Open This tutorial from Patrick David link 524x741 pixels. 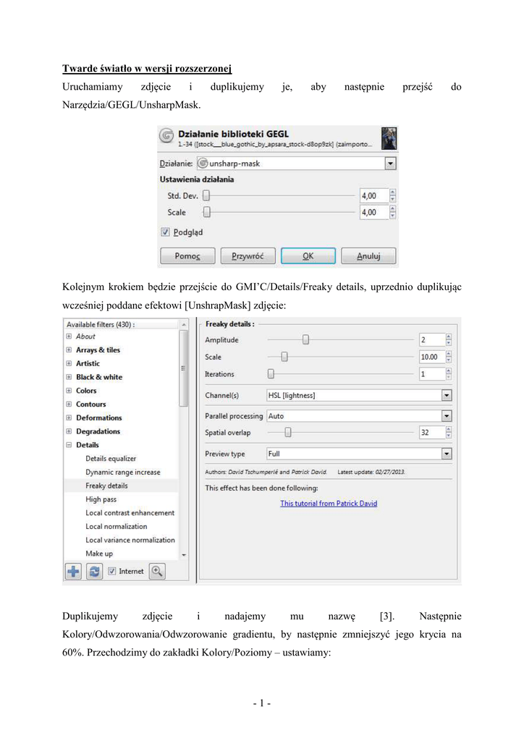(329, 504)
